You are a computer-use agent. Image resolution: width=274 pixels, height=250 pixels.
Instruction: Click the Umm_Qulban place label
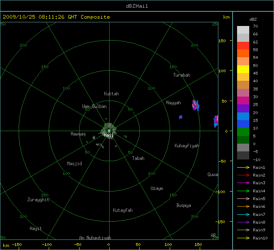pos(94,106)
